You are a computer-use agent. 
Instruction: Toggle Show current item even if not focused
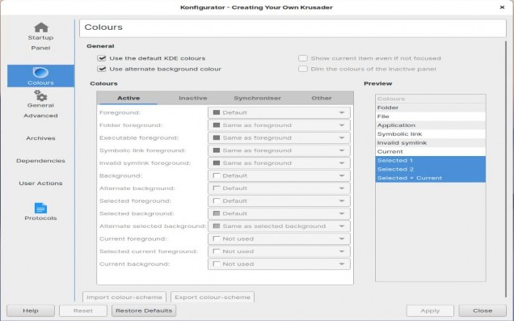[x=303, y=58]
